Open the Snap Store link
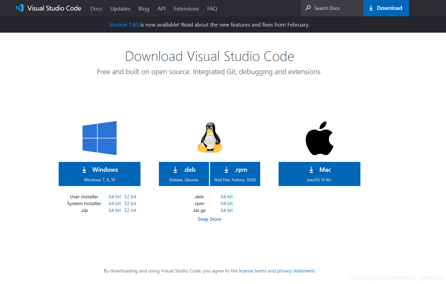The image size is (446, 284). pyautogui.click(x=209, y=219)
